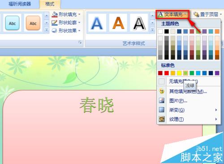Click the text fill A icon
The width and height of the screenshot is (224, 164).
click(x=160, y=14)
